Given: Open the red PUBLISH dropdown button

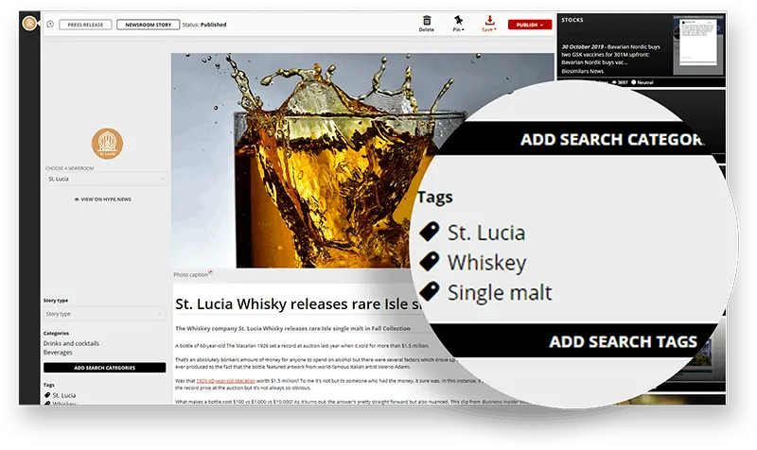Looking at the screenshot, I should point(530,25).
